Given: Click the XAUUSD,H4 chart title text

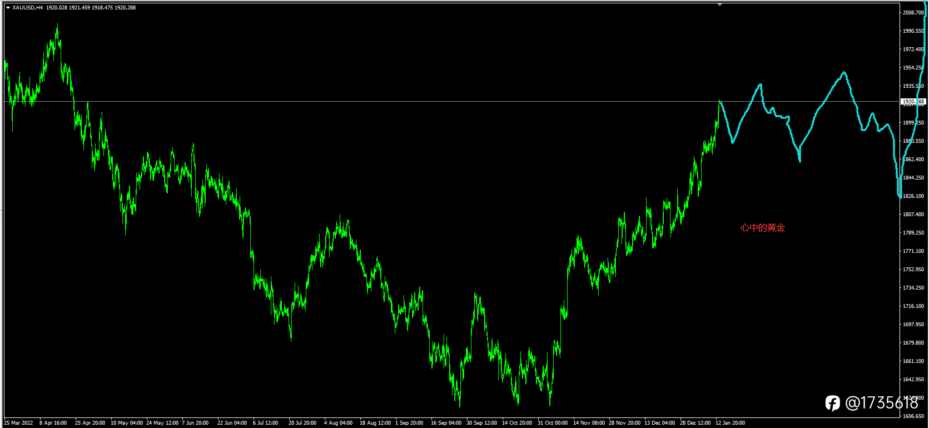Looking at the screenshot, I should point(28,8).
